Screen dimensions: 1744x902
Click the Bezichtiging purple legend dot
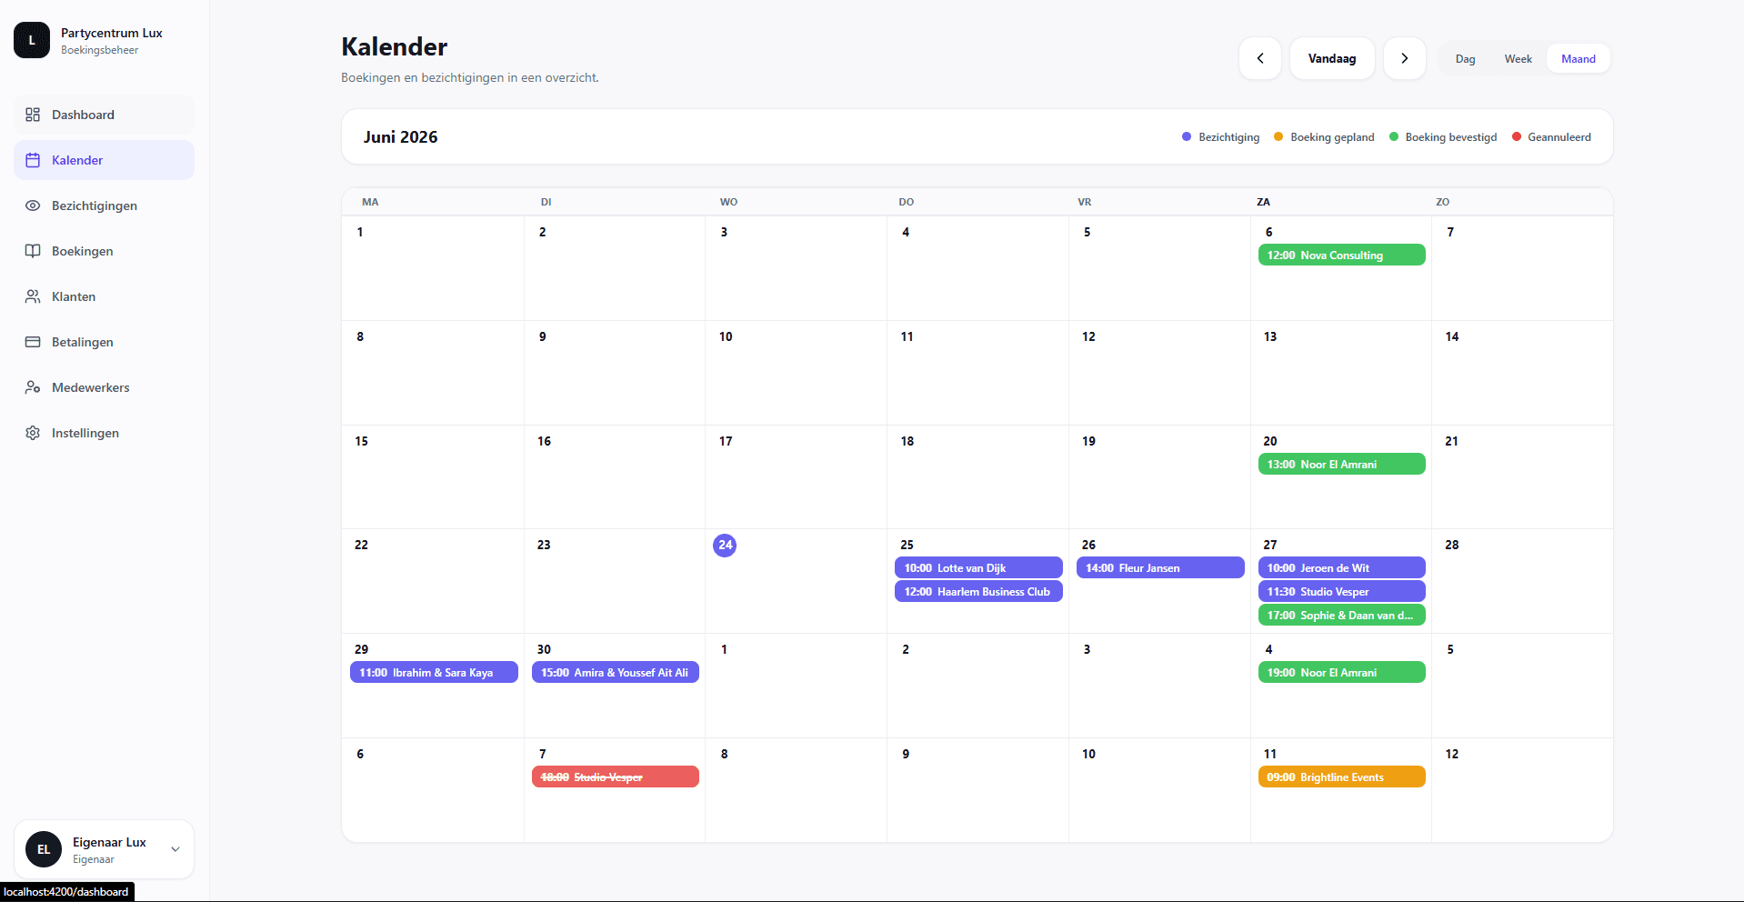tap(1187, 136)
